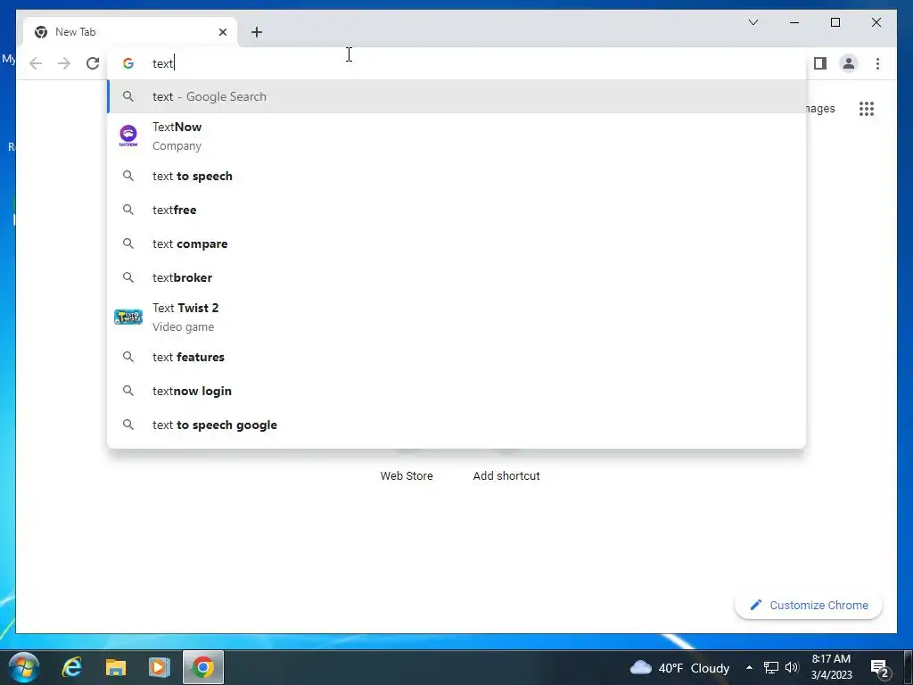This screenshot has height=685, width=913.
Task: Click the network status tray icon
Action: point(771,667)
